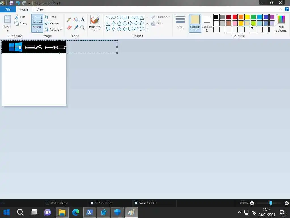Click the rectangular Select tool icon
Image resolution: width=290 pixels, height=218 pixels.
pyautogui.click(x=37, y=20)
